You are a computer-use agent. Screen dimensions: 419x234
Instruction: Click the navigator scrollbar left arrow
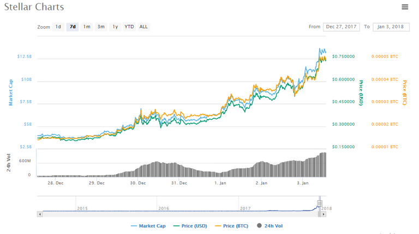(40, 214)
